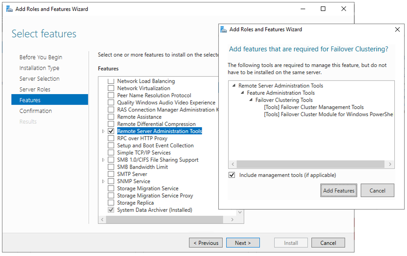Screen dimensions: 407x256
Task: Collapse Failover Clustering Tools tree node
Action: [x=251, y=100]
